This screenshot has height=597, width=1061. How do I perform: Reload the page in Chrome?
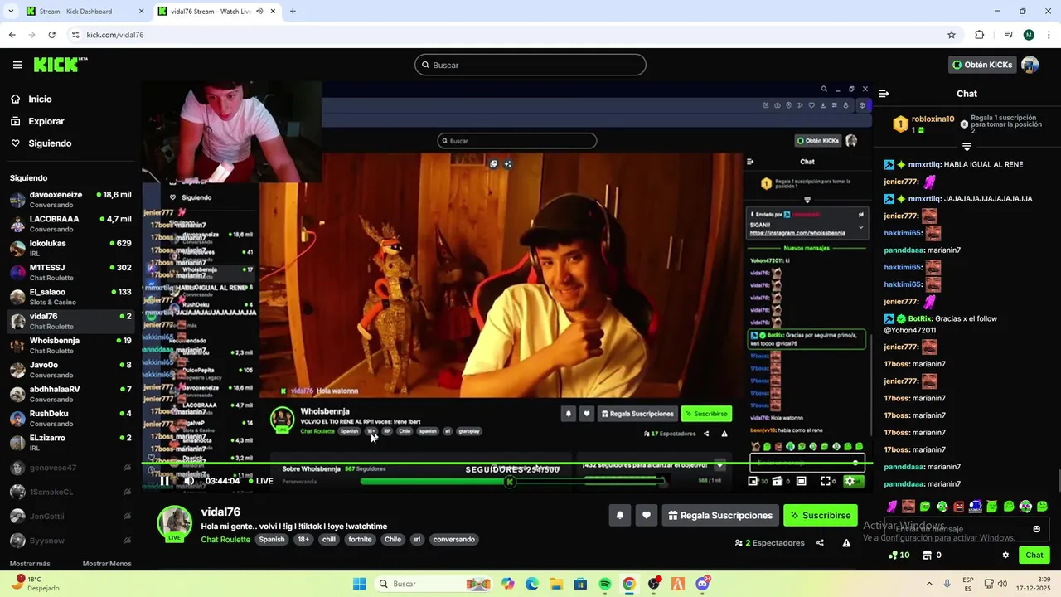coord(51,35)
